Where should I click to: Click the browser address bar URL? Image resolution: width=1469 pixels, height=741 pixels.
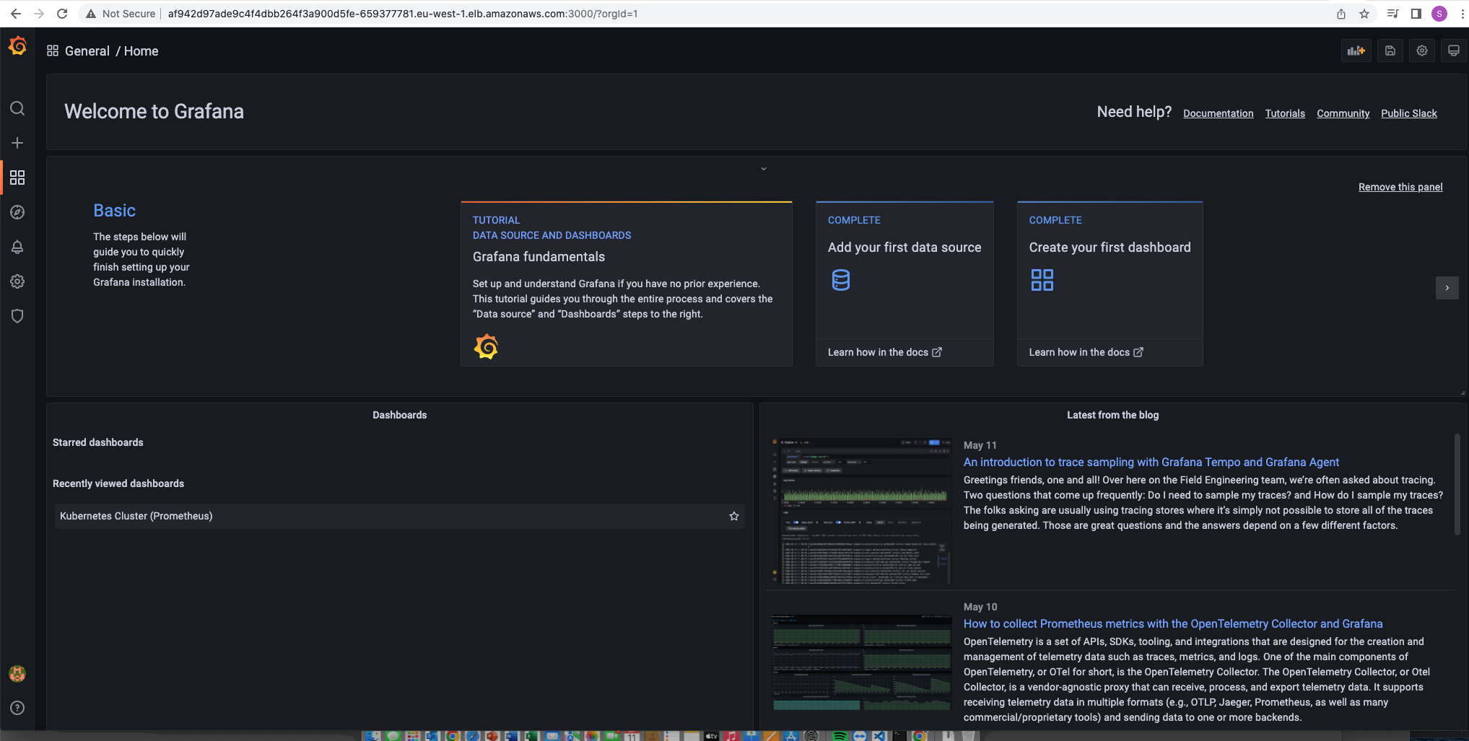click(403, 14)
